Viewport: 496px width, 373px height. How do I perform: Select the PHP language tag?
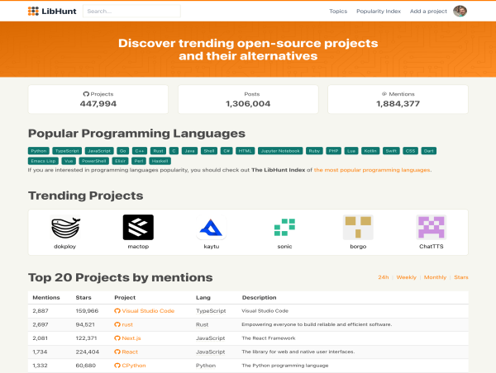333,151
